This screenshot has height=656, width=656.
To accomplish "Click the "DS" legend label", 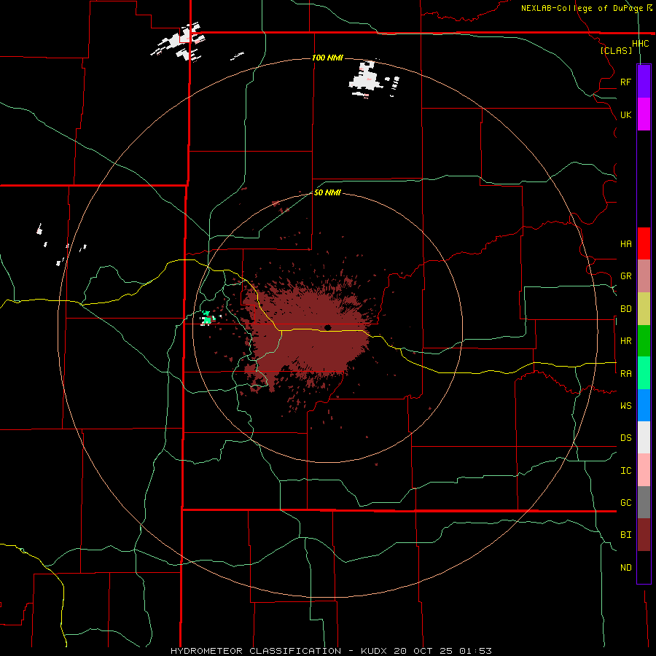I will 625,438.
